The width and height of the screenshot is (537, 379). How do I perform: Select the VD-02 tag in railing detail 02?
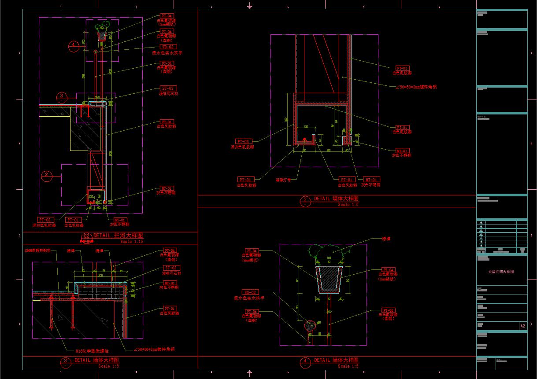click(x=168, y=47)
